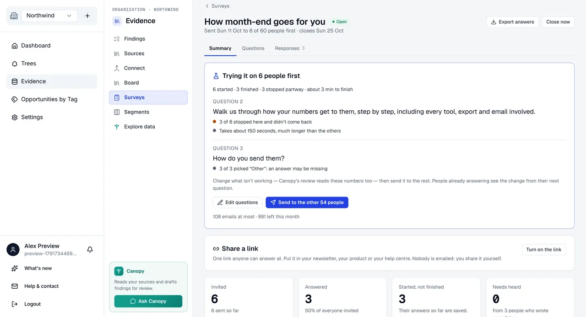Screen dimensions: 586x317
Task: Click the Explore data sprout icon
Action: pos(117,127)
